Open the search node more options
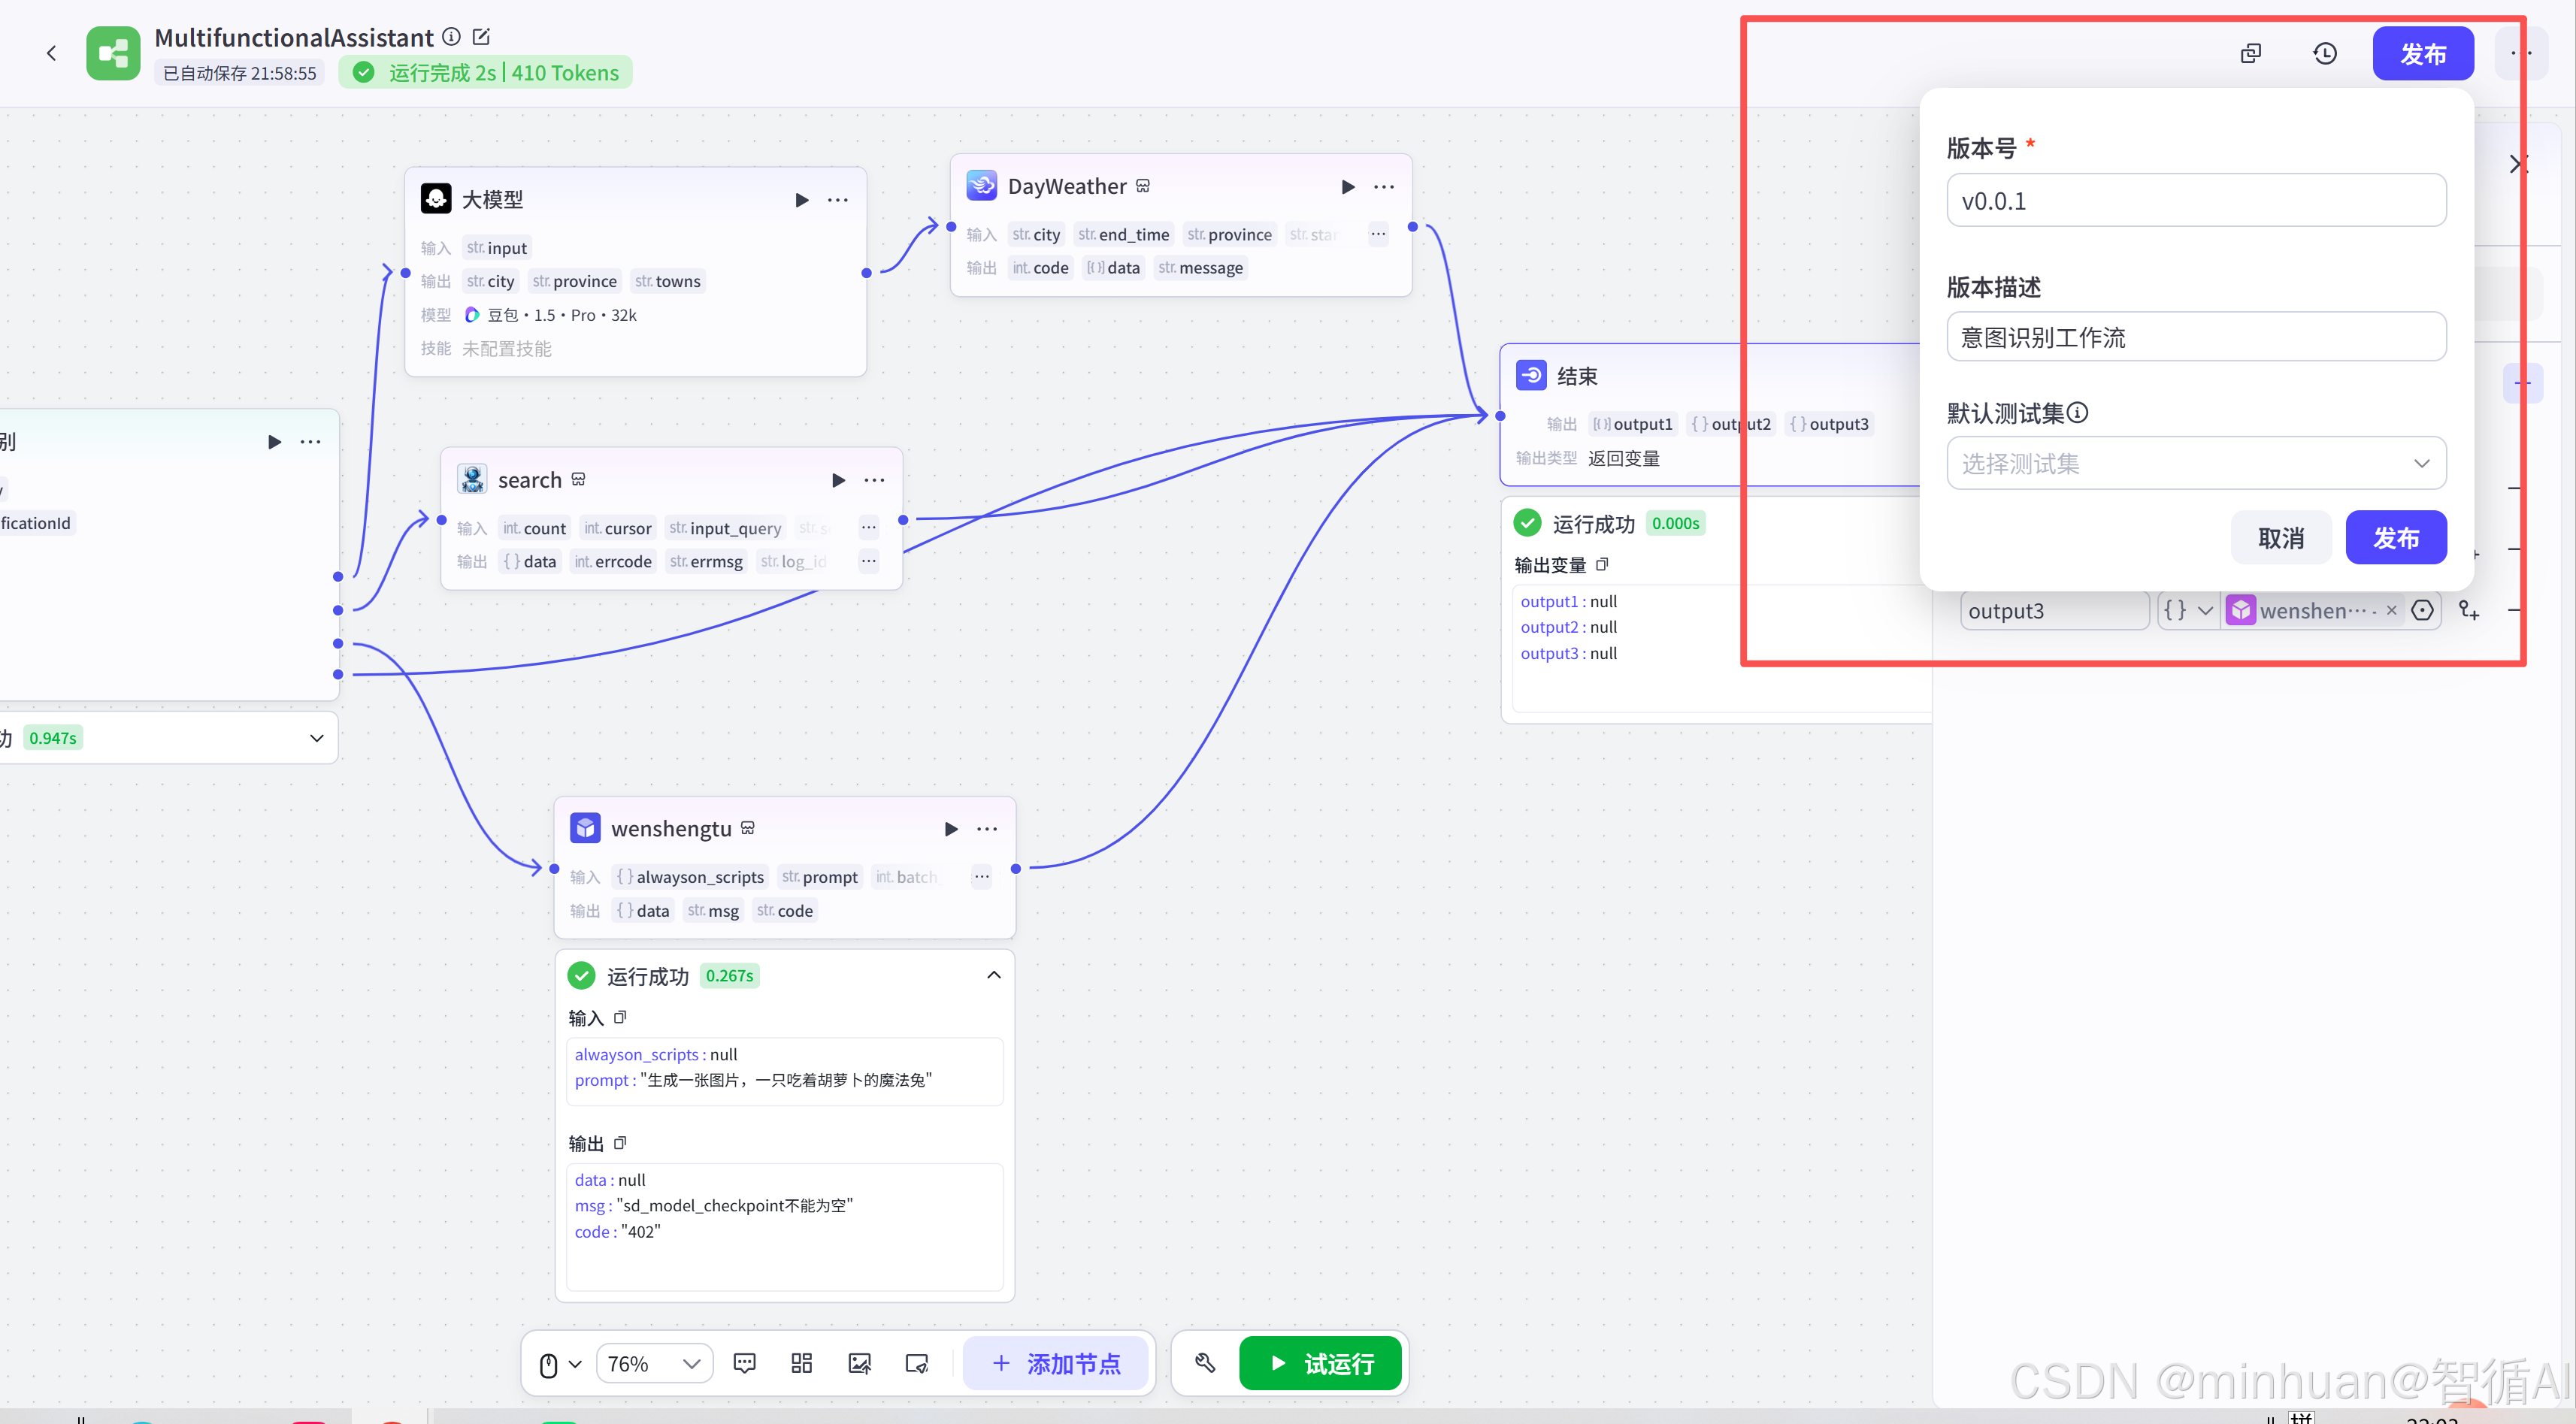The width and height of the screenshot is (2576, 1424). point(874,480)
